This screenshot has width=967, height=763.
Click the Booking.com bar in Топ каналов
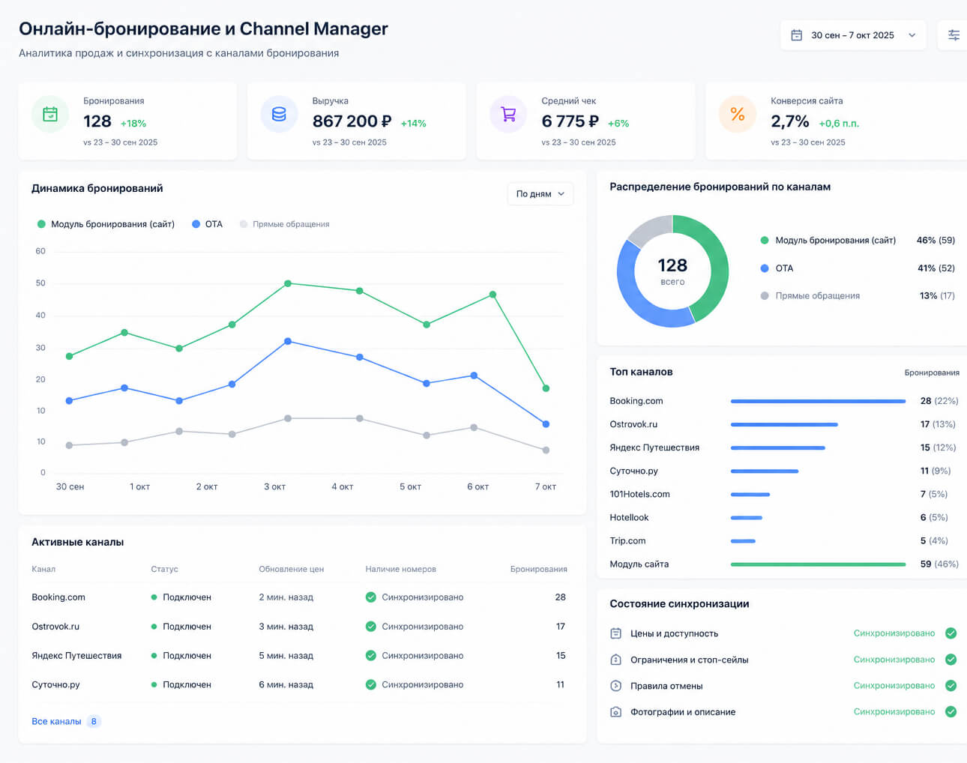click(818, 402)
